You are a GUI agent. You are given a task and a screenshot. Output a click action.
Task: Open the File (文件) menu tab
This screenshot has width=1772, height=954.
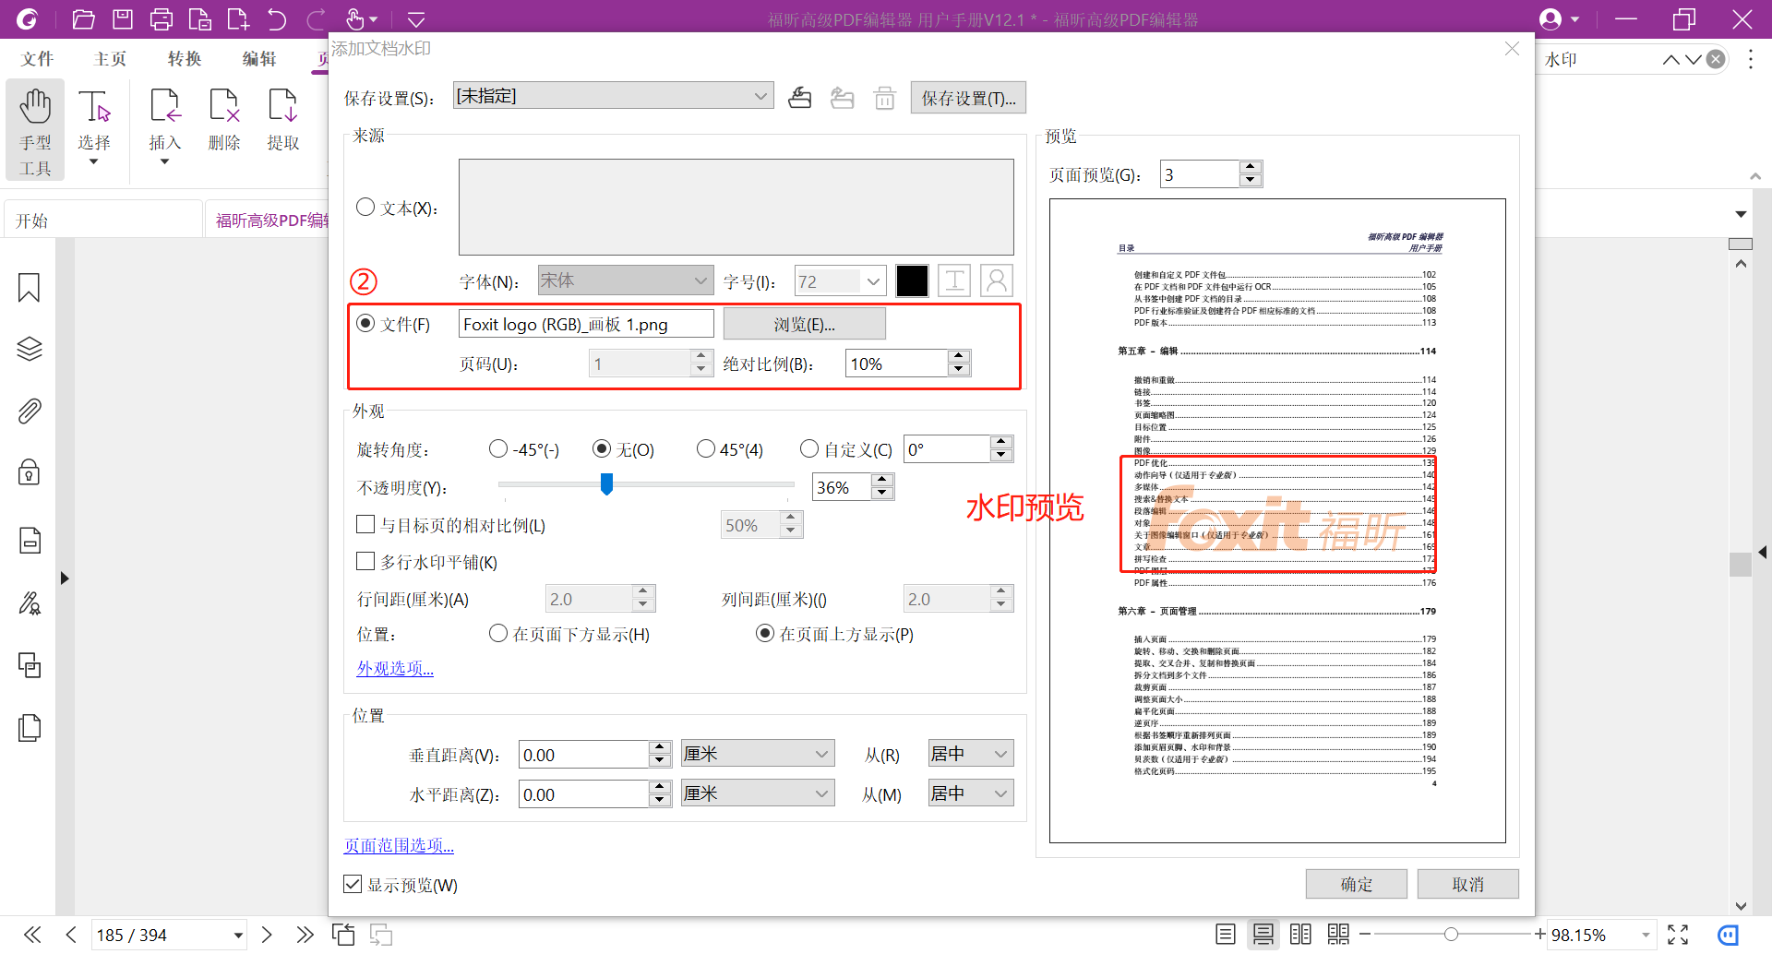tap(38, 59)
